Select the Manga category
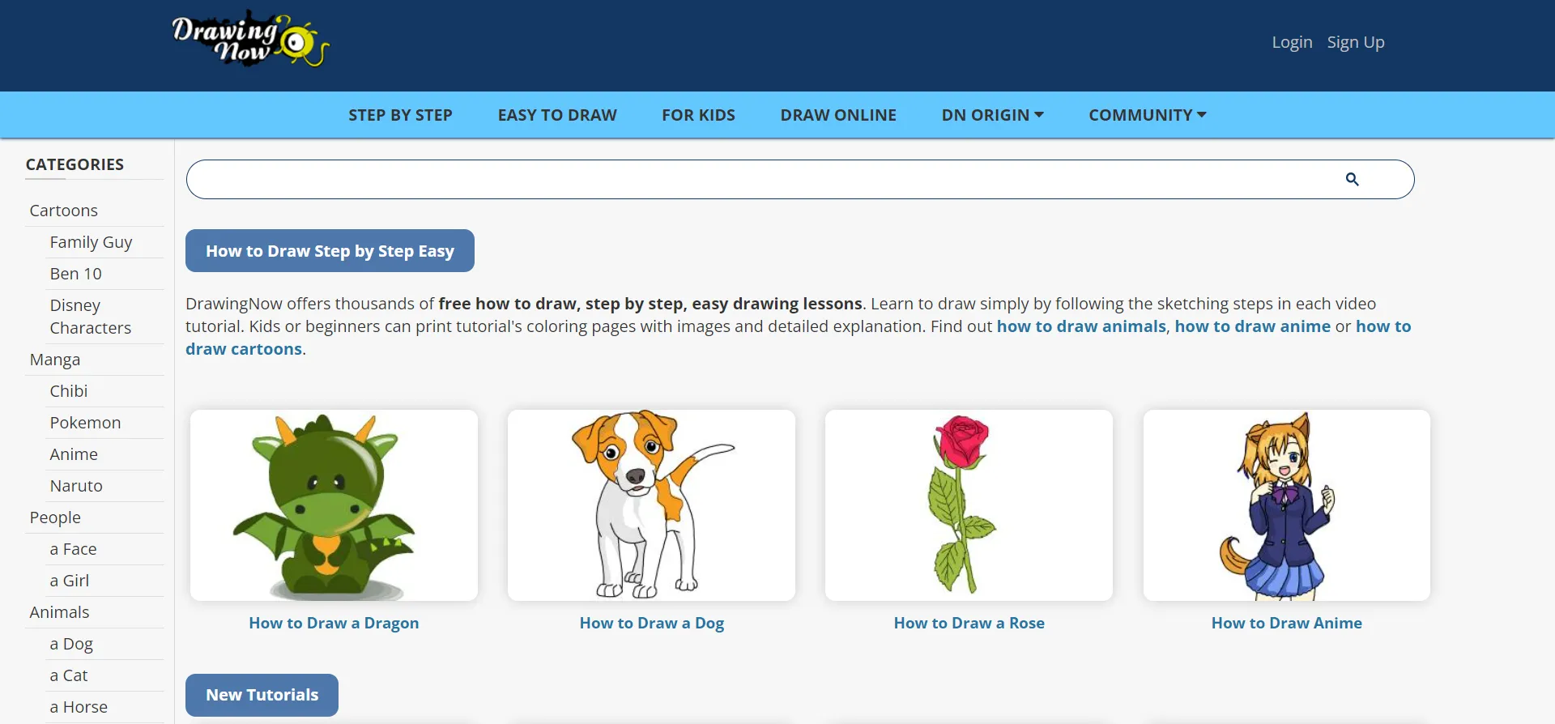The image size is (1555, 724). coord(54,360)
